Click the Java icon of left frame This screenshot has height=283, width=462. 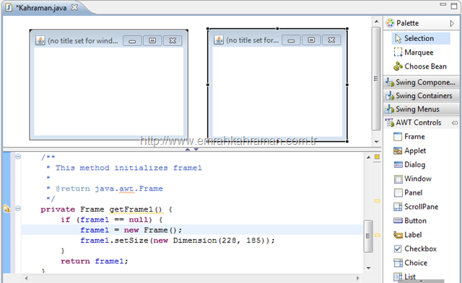tap(40, 40)
